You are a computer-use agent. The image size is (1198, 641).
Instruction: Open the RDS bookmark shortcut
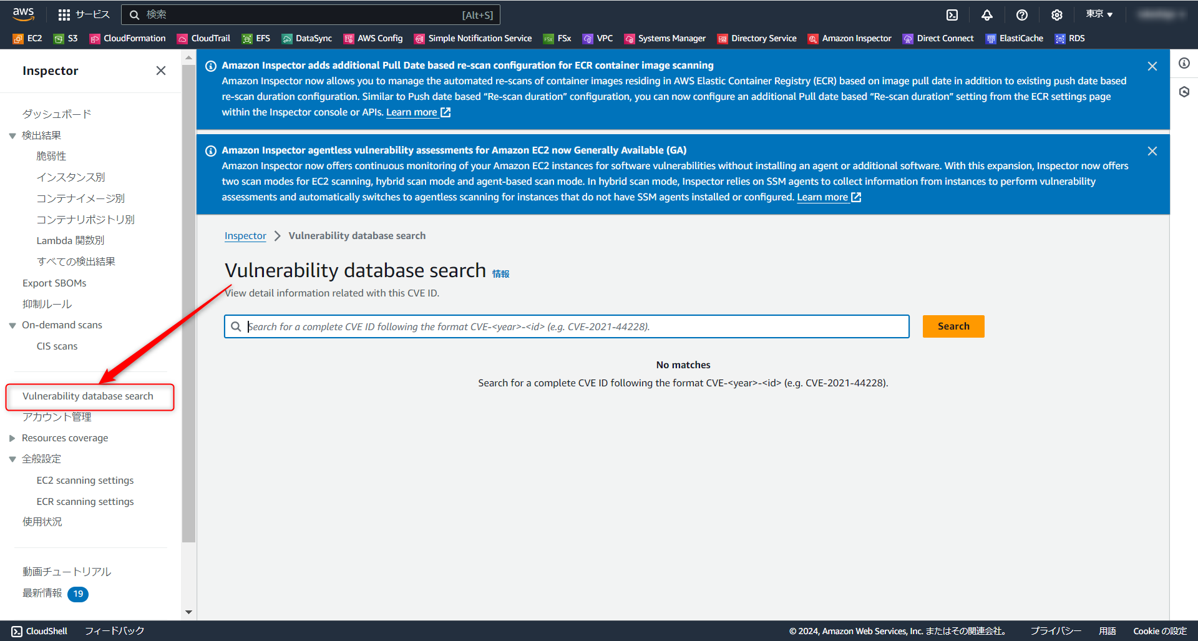tap(1070, 39)
